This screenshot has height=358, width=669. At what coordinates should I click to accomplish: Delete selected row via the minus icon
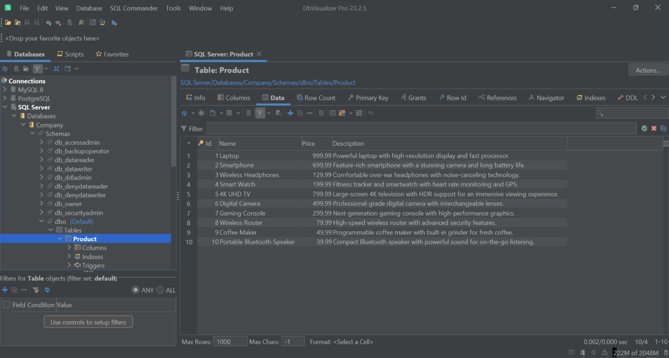(x=309, y=113)
